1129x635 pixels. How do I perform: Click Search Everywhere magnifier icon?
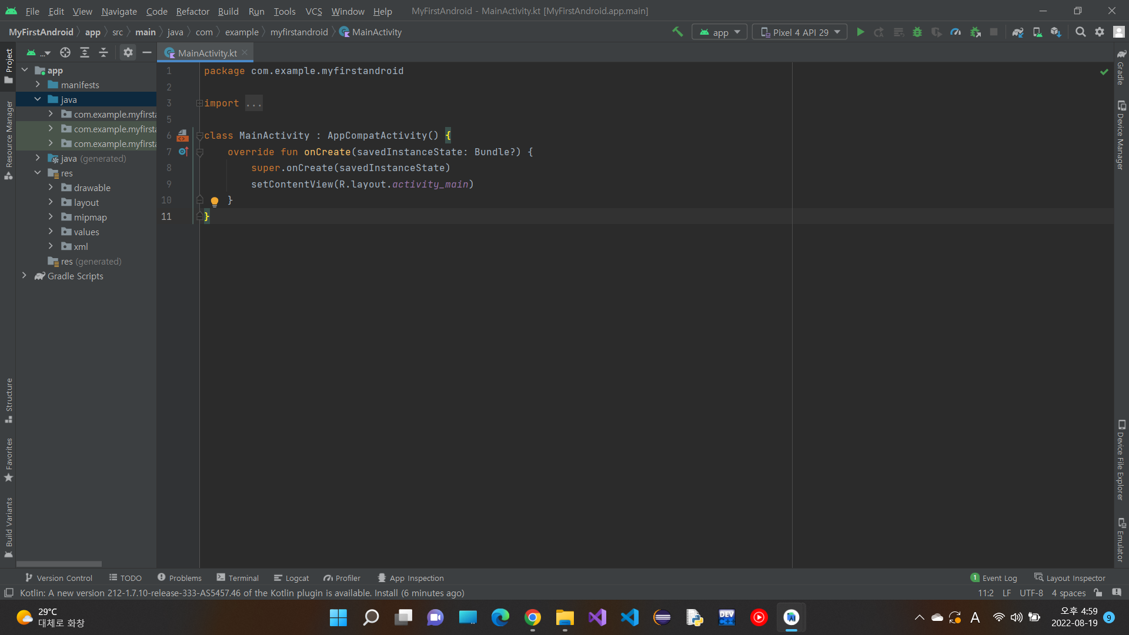pos(1080,32)
